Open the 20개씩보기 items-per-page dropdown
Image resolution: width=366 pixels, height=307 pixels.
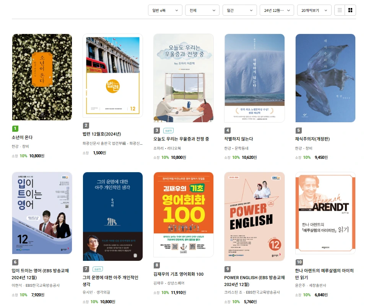[314, 10]
